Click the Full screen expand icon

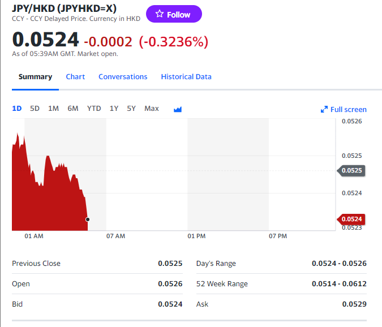(x=324, y=110)
